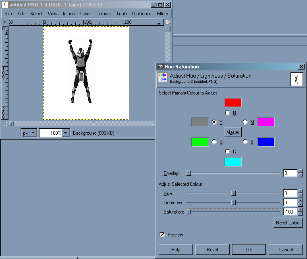Click the Hue value input field
Screen dimensions: 307x259
(290, 193)
